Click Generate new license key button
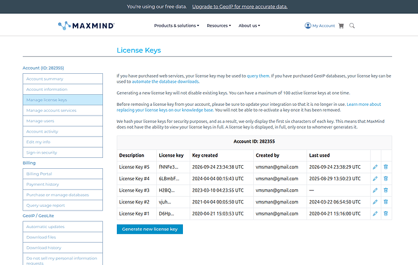This screenshot has width=418, height=265. tap(150, 229)
